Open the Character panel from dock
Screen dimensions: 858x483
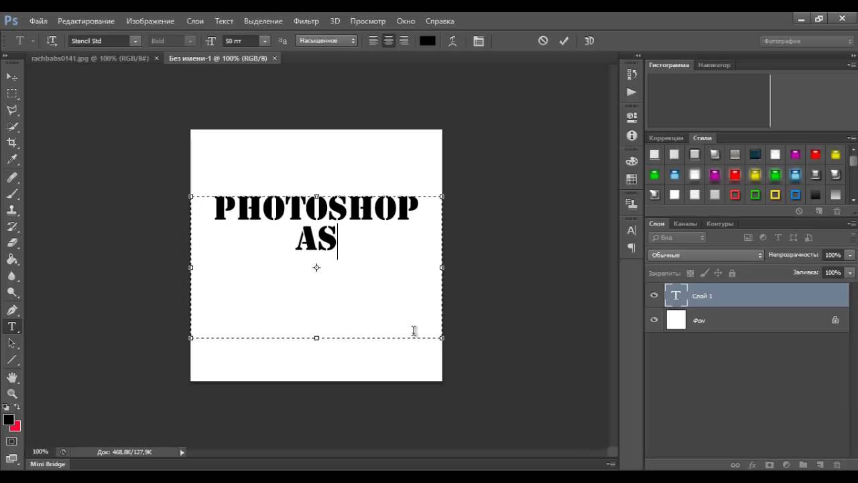click(631, 230)
